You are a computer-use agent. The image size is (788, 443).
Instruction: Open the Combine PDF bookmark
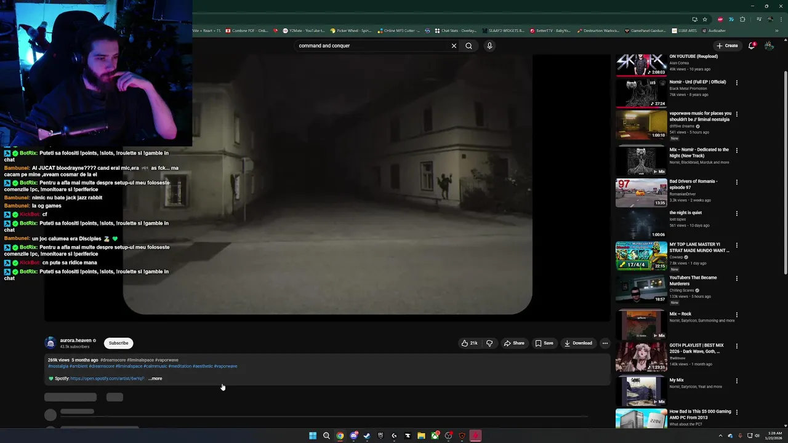247,31
